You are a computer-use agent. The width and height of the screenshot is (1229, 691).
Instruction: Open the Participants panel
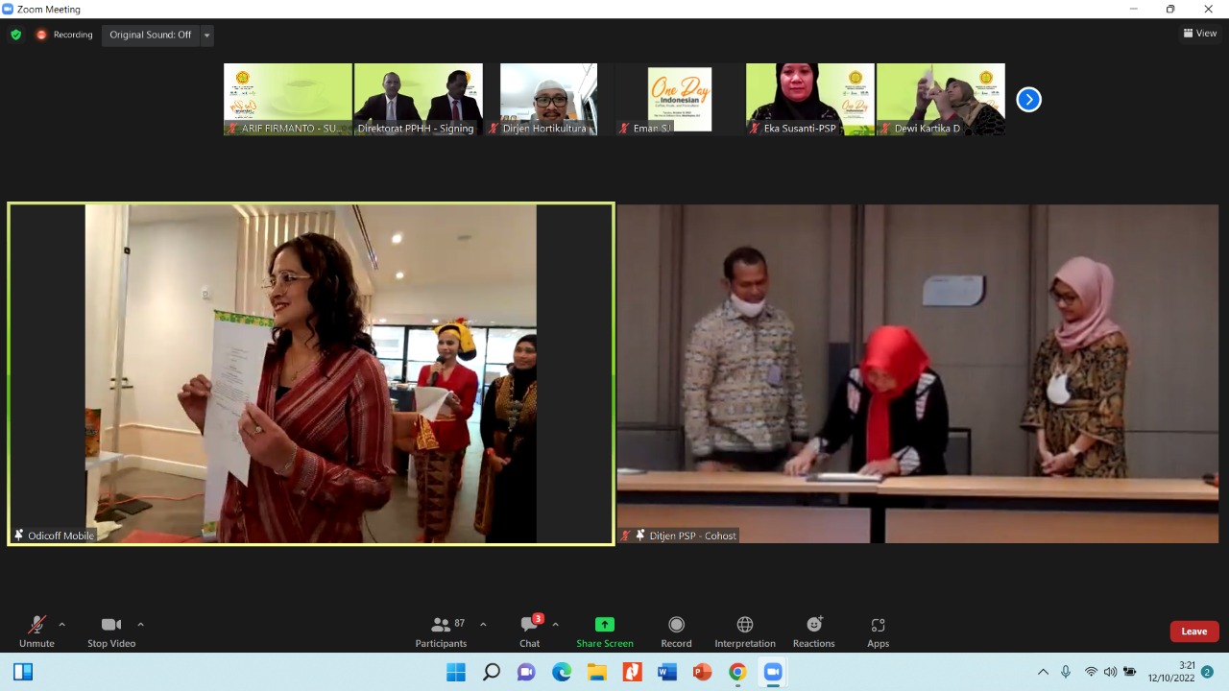(442, 630)
